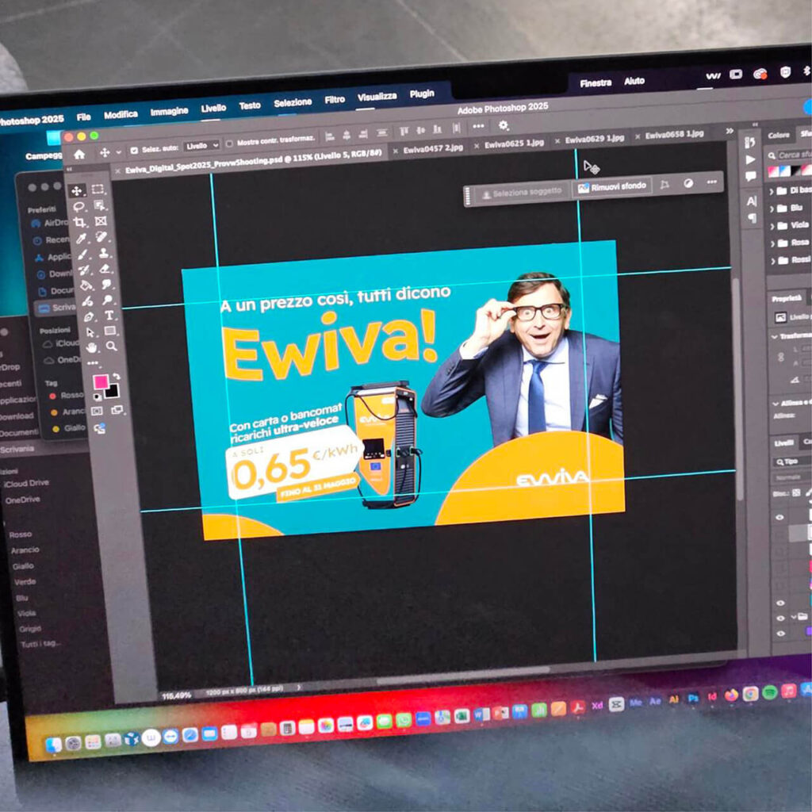
Task: Click the Home icon in options bar
Action: [79, 154]
